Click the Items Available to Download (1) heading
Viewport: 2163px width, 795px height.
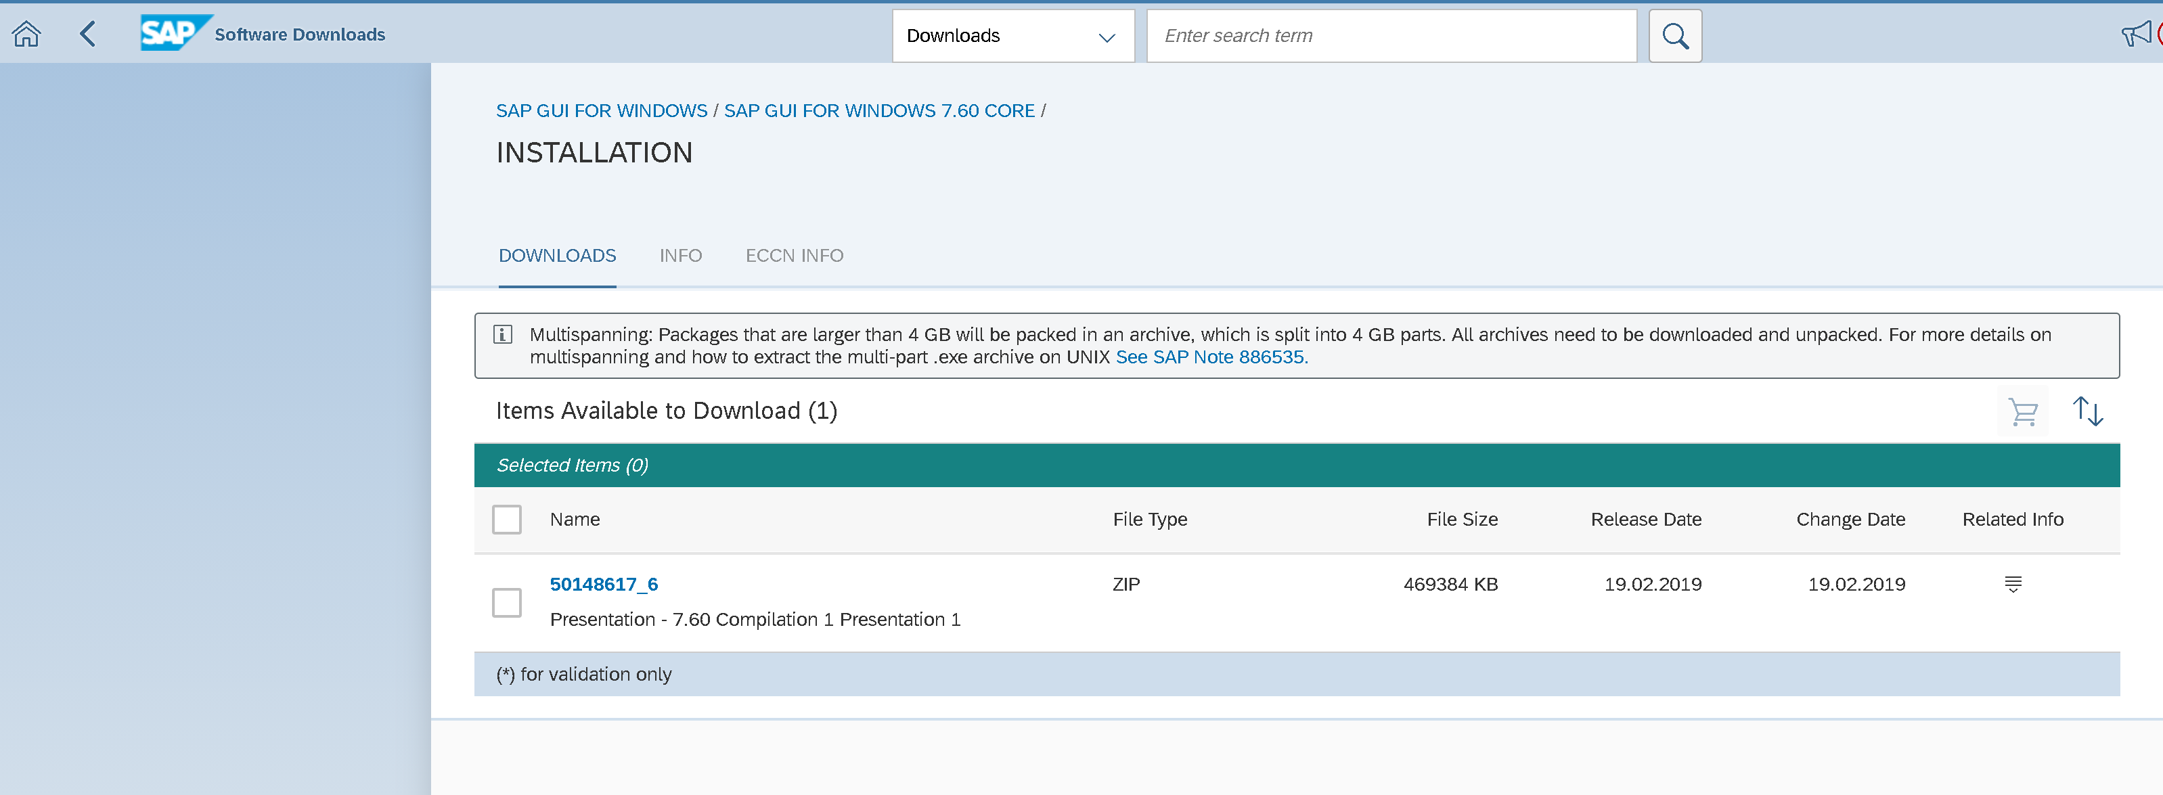tap(666, 411)
